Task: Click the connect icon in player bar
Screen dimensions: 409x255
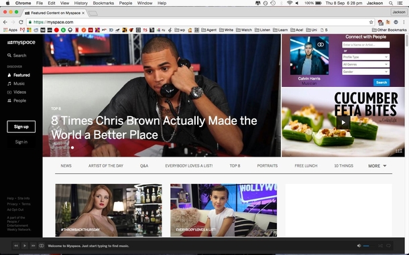Action: click(42, 246)
